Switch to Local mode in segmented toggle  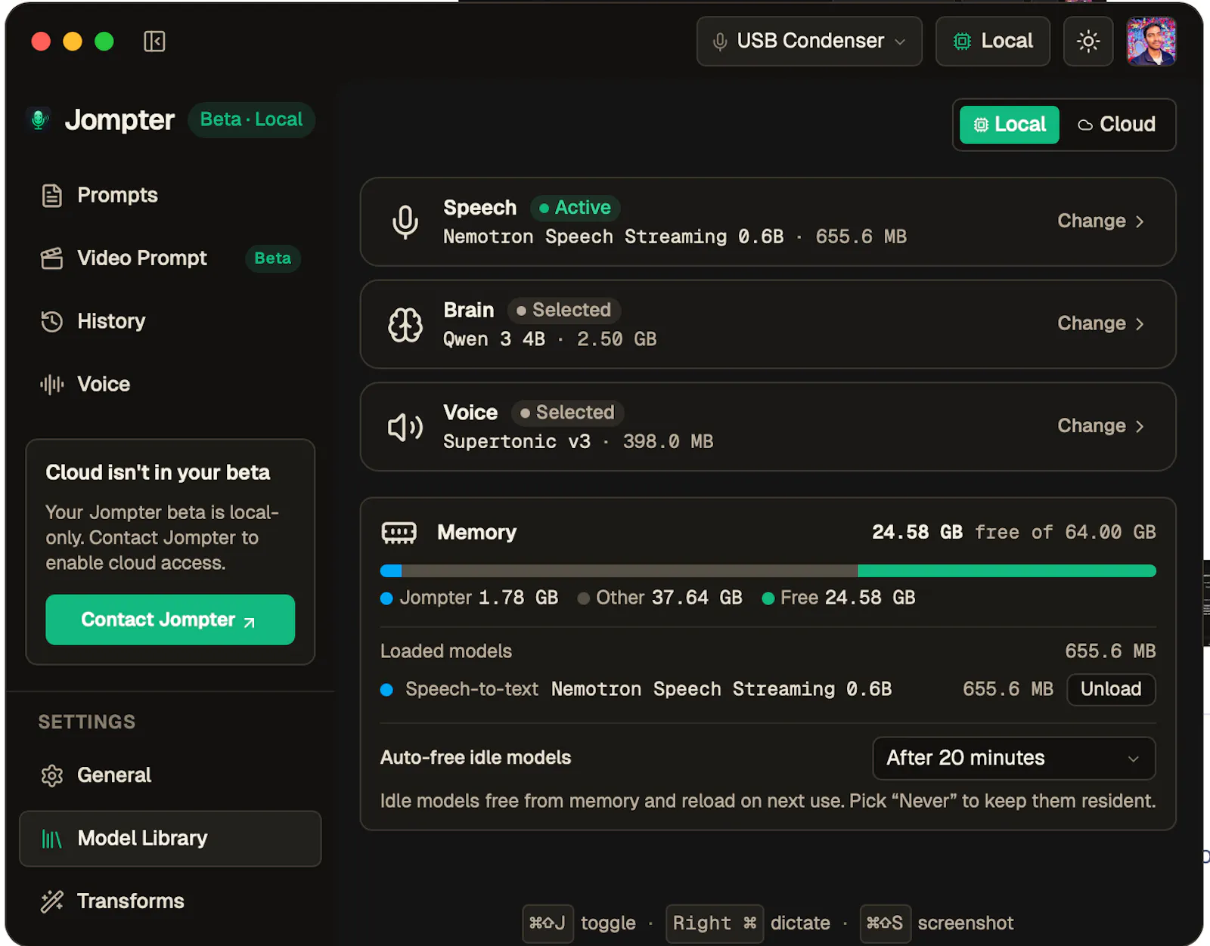1010,125
